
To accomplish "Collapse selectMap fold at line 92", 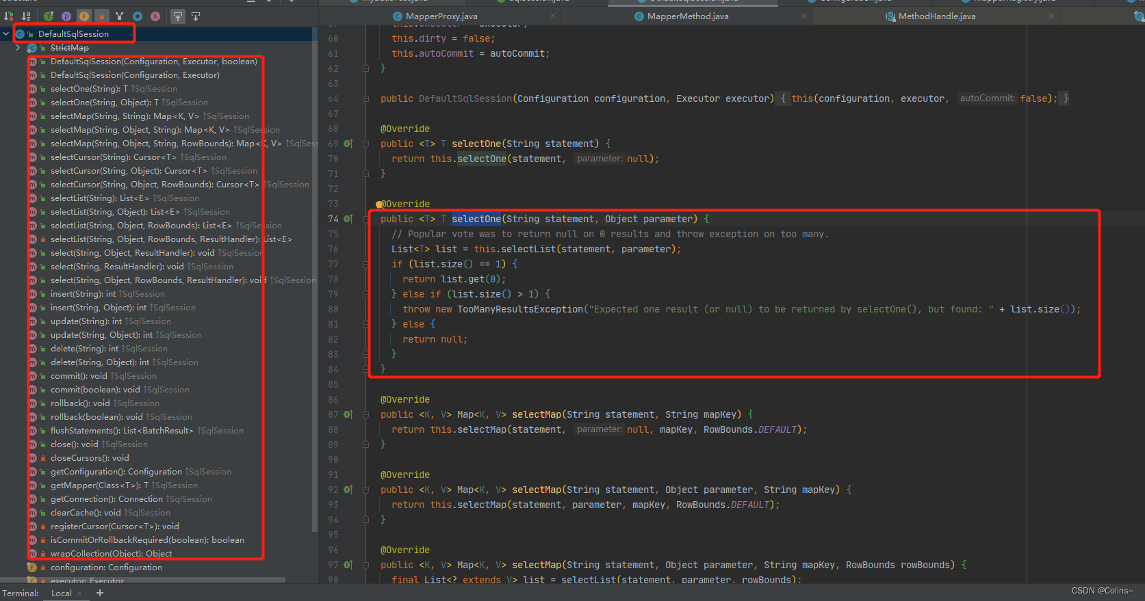I will click(365, 490).
